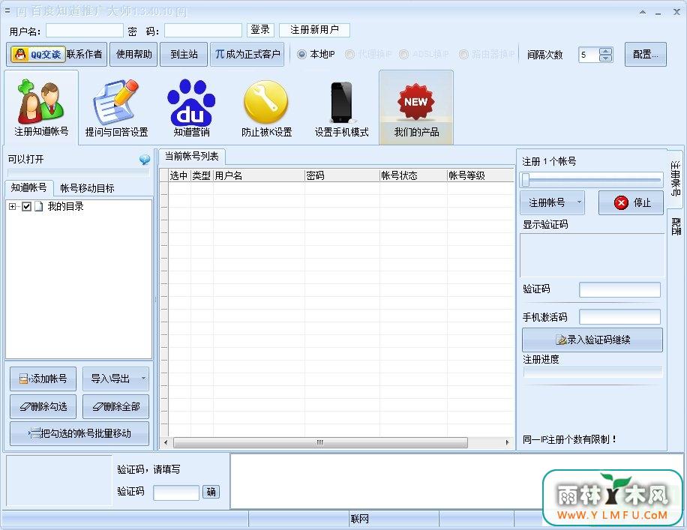
Task: Click the 注册进度 progress bar
Action: point(592,373)
